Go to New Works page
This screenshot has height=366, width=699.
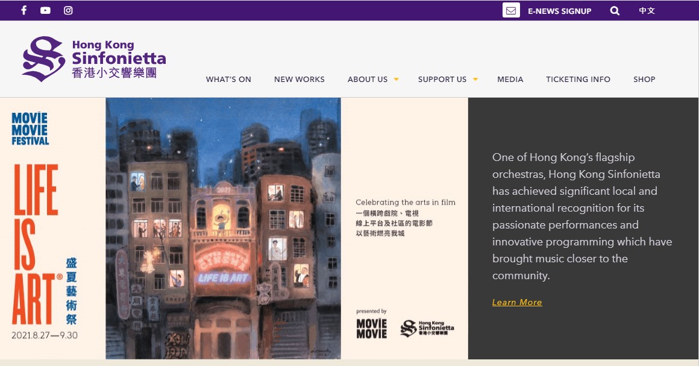299,79
